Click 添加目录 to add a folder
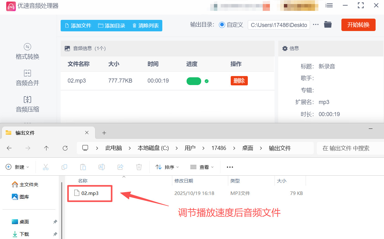384x239 pixels. pos(112,25)
